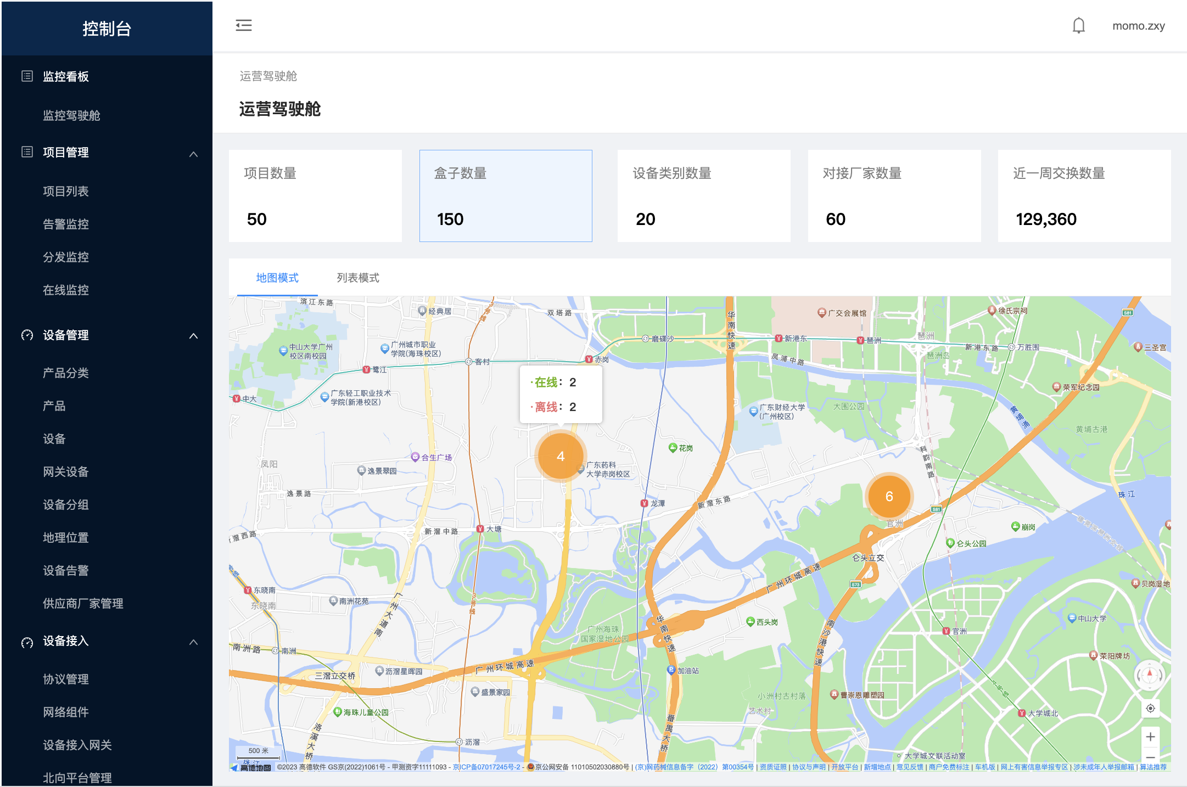Open 网关设备 in the sidebar
Image resolution: width=1187 pixels, height=787 pixels.
tap(66, 472)
